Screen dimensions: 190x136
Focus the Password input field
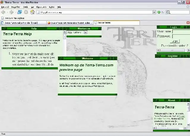(x=181, y=36)
